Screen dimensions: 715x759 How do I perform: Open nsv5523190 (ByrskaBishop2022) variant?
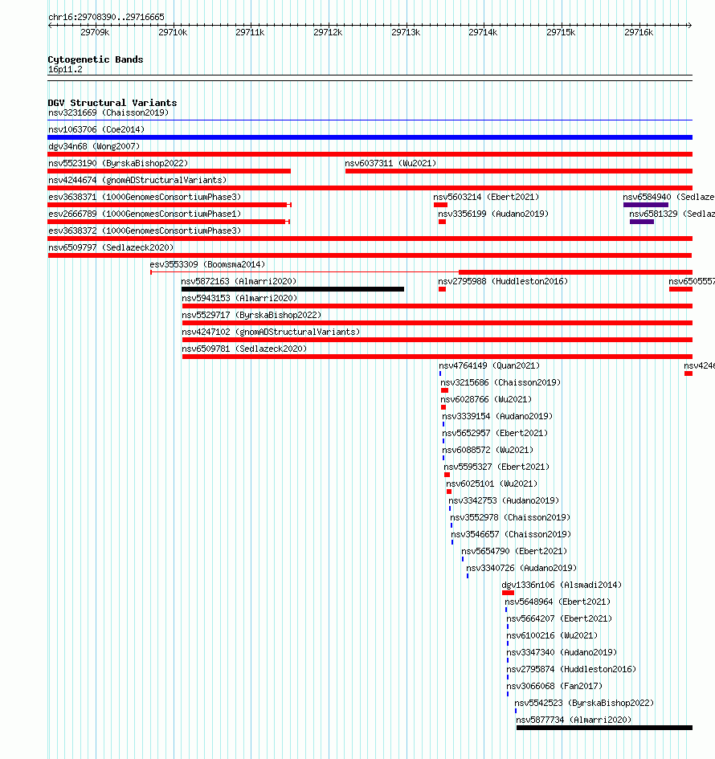click(x=118, y=163)
